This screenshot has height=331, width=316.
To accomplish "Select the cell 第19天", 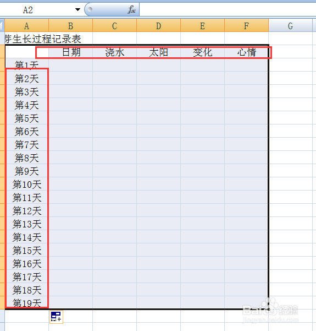I will coord(26,303).
